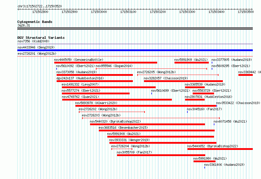Click ruler position 171503000
261x179 pixels.
click(x=99, y=12)
